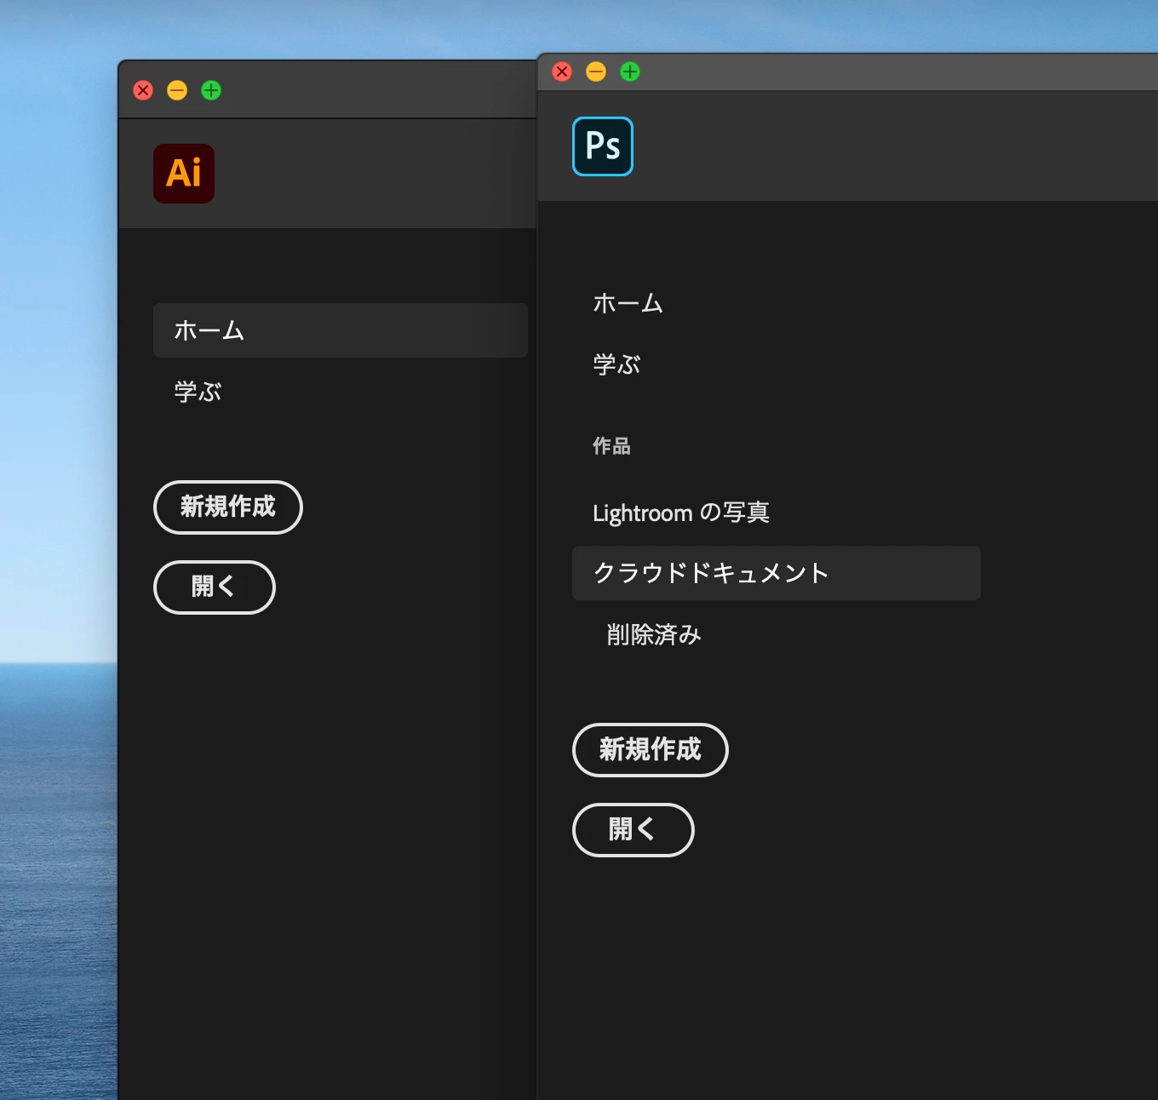Minimize the Photoshop window with yellow button

click(x=596, y=72)
